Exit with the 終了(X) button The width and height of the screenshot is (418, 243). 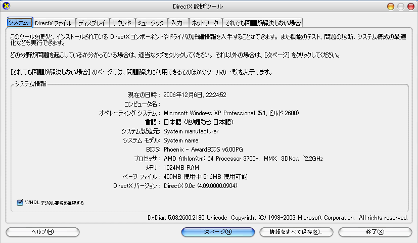[375, 232]
